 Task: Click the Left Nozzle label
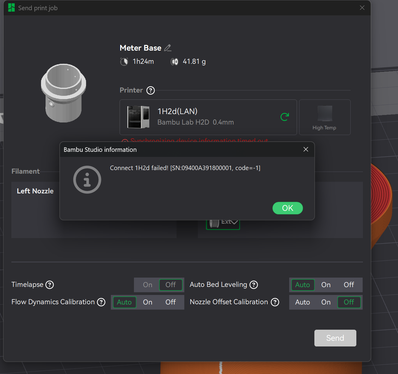pos(35,191)
